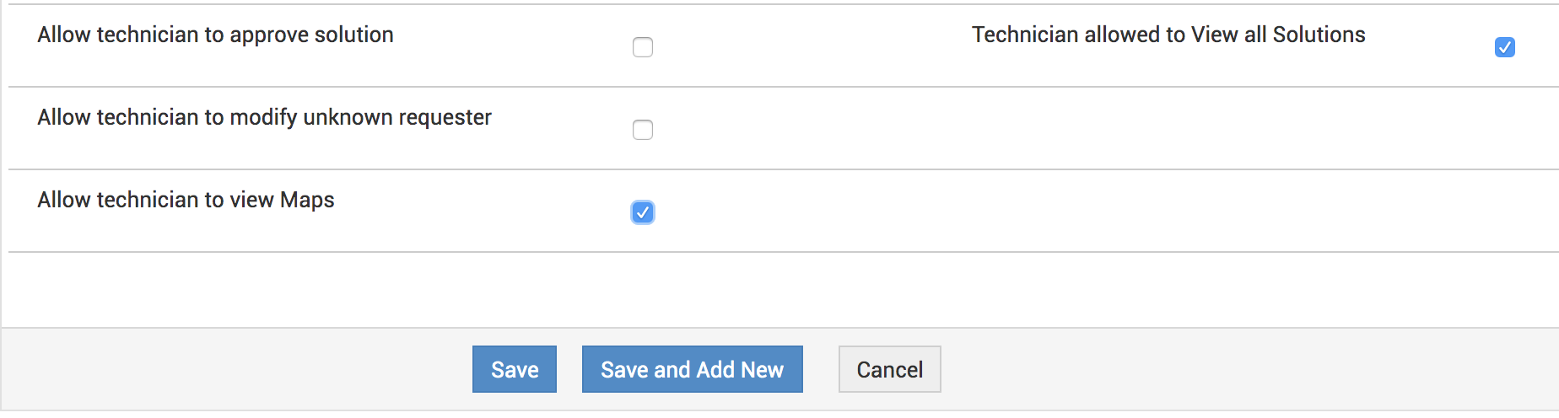
Task: Tick the unchecked approve solution box
Action: click(643, 47)
